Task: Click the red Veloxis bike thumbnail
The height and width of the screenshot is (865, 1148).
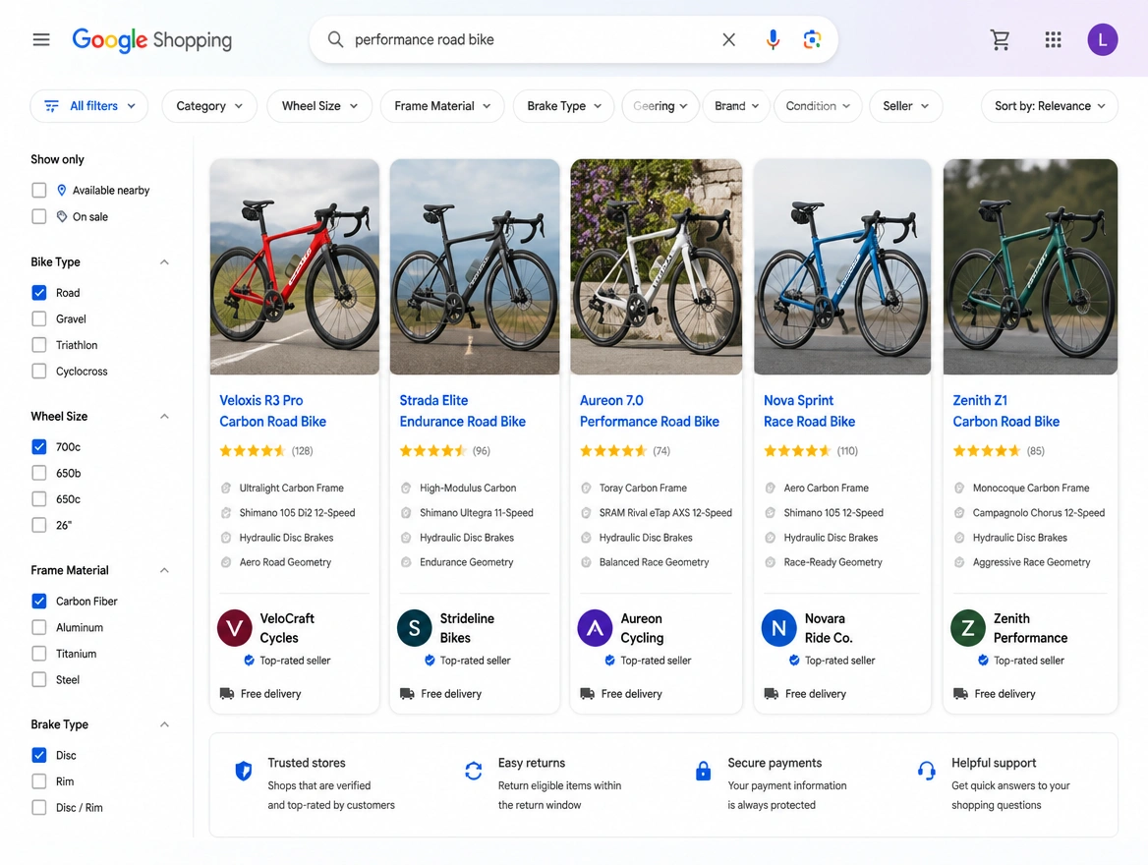Action: [x=294, y=266]
